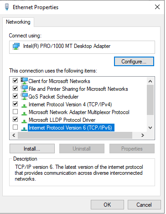Uncheck the Microsoft LLDP Protocol Driver checkbox
This screenshot has width=166, height=214.
[x=15, y=119]
